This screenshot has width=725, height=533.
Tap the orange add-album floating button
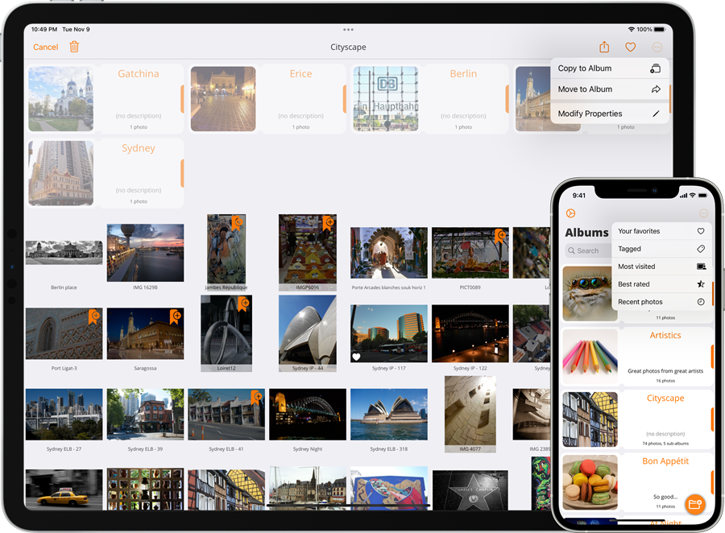(695, 504)
